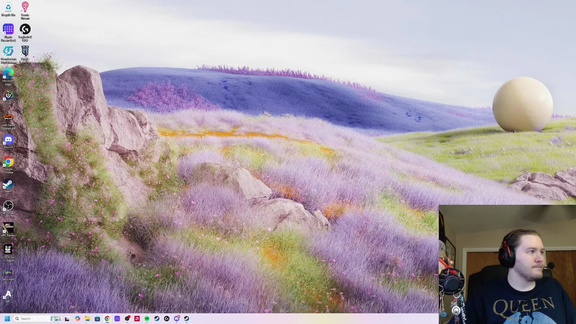The width and height of the screenshot is (576, 324).
Task: Select the iCUE desktop shortcut
Action: (x=8, y=97)
